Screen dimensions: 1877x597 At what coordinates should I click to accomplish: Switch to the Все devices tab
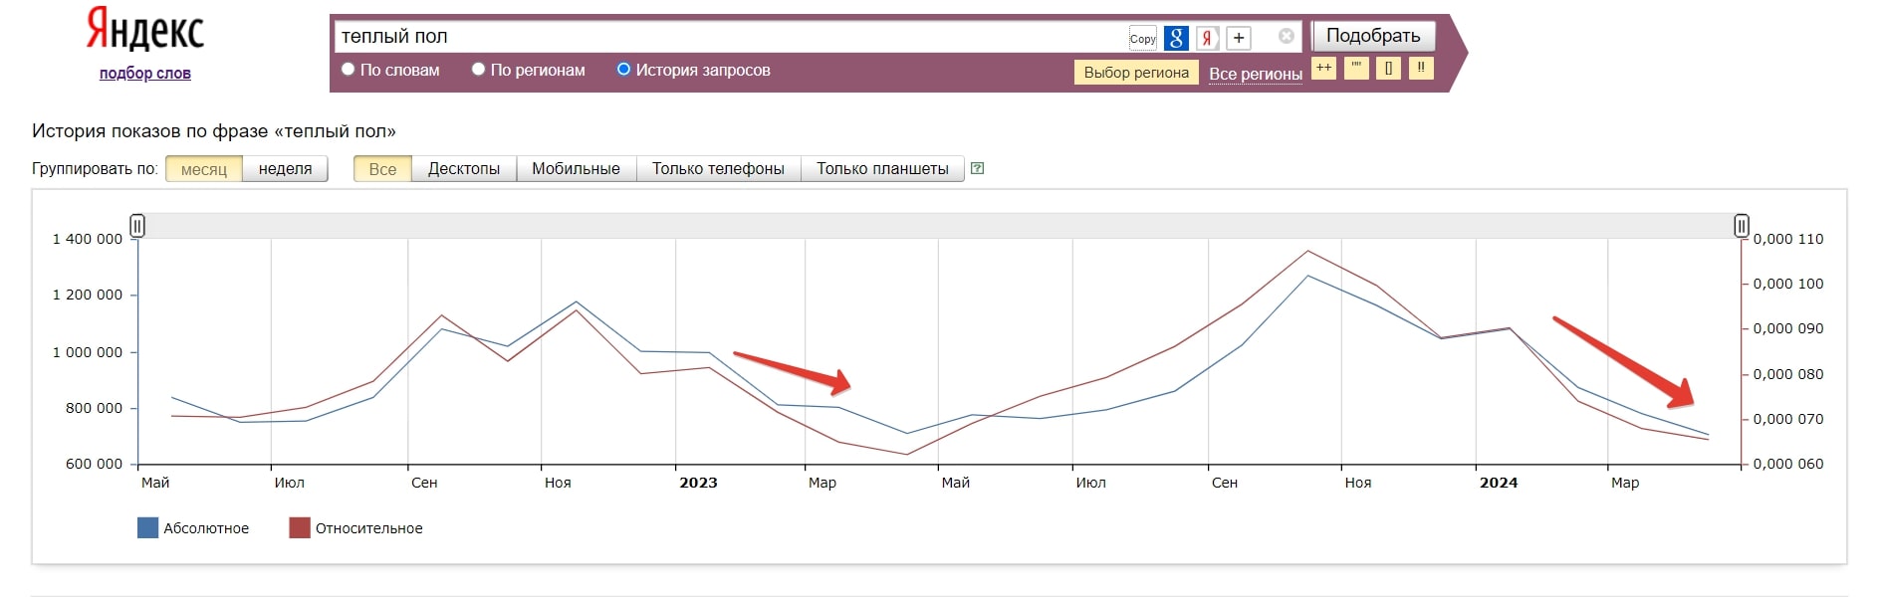click(382, 169)
